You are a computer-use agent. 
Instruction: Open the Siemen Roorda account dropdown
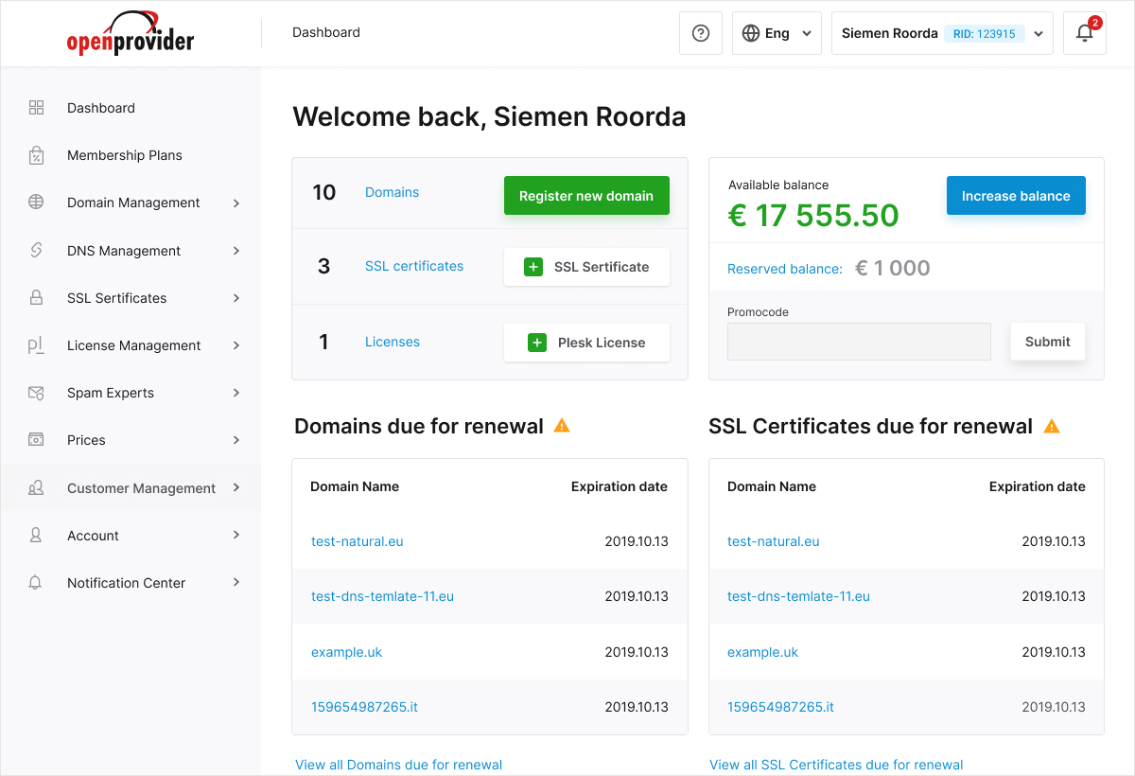tap(941, 33)
